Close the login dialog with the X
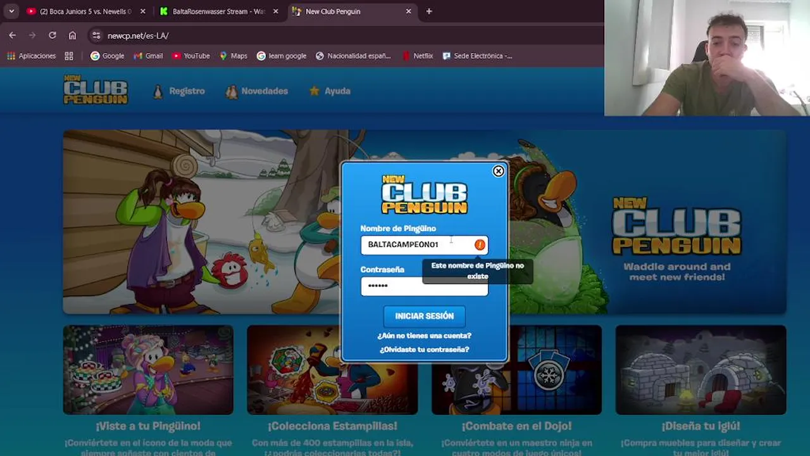810x456 pixels. [499, 171]
